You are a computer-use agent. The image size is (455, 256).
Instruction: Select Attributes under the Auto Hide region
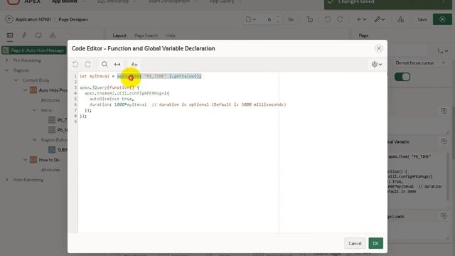point(50,100)
